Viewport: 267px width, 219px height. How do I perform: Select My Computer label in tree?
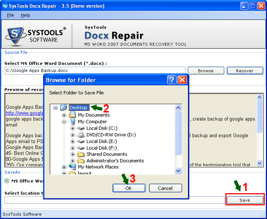click(x=92, y=122)
